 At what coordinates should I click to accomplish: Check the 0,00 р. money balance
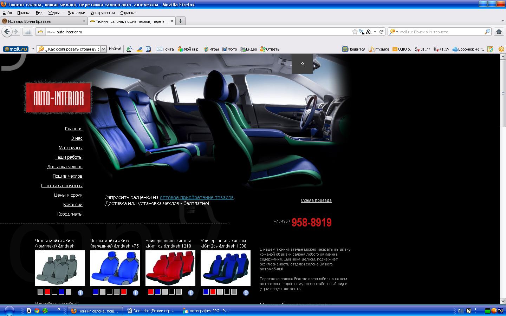[x=402, y=49]
